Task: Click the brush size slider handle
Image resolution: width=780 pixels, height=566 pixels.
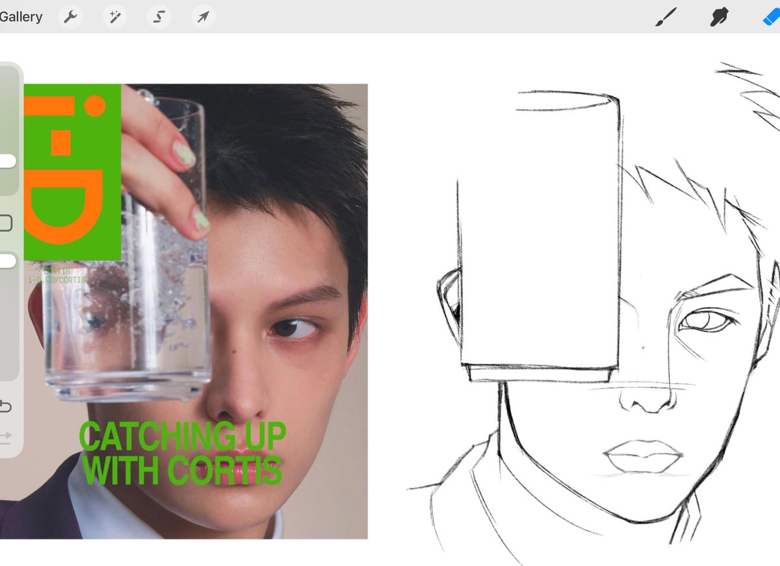Action: 7,161
